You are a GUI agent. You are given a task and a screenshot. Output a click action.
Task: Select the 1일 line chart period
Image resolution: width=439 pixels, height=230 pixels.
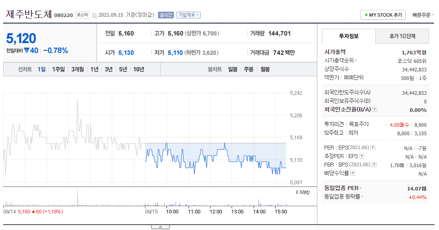coord(42,70)
